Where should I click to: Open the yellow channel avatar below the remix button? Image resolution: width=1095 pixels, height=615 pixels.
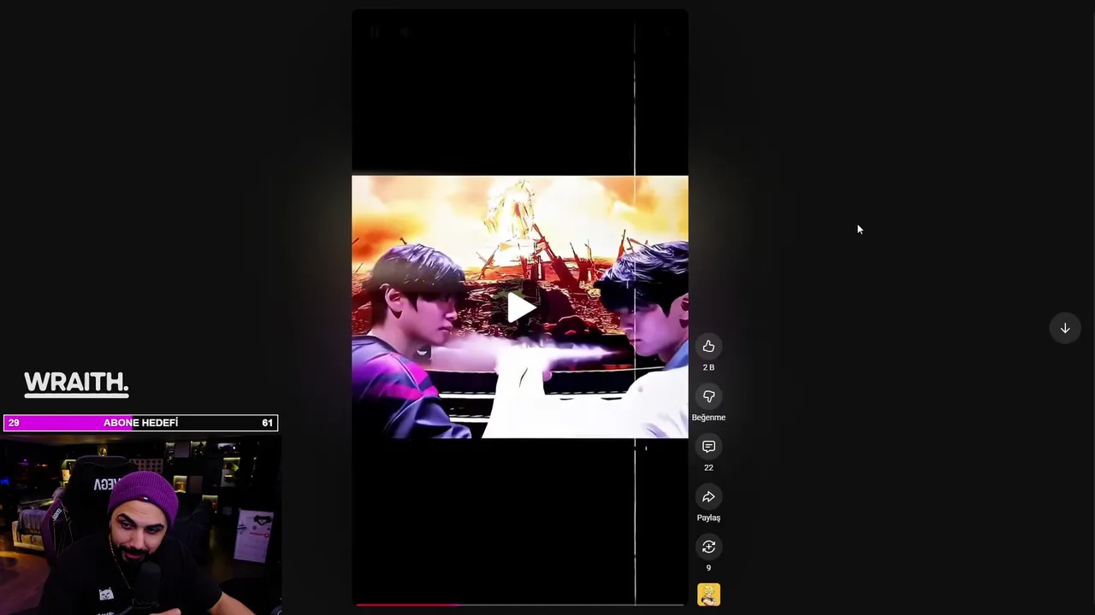pyautogui.click(x=708, y=594)
